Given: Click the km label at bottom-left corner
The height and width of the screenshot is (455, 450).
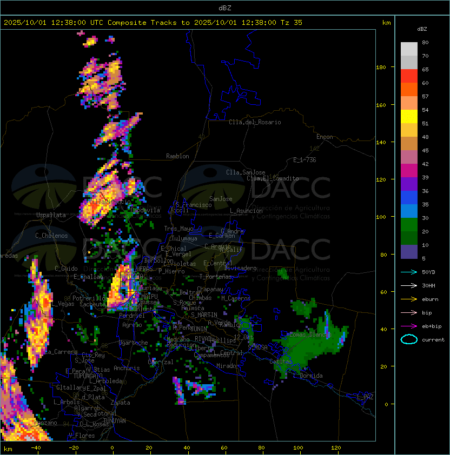Looking at the screenshot, I should [8, 449].
